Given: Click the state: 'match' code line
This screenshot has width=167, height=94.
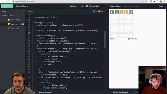Looking at the screenshot, I should click(x=51, y=59).
